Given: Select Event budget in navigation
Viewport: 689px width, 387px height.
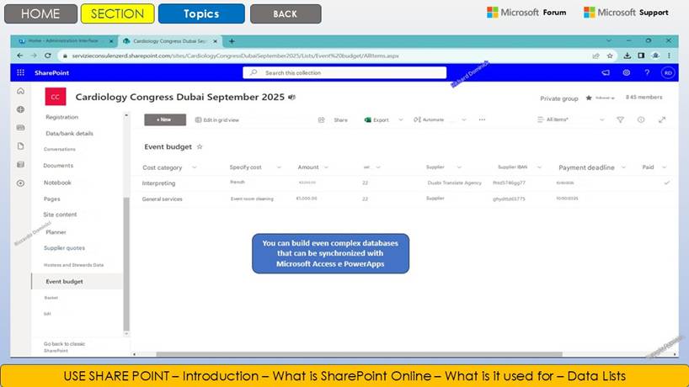Looking at the screenshot, I should click(77, 282).
